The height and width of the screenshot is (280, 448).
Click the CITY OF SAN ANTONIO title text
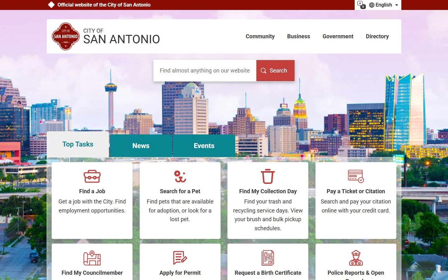click(122, 36)
